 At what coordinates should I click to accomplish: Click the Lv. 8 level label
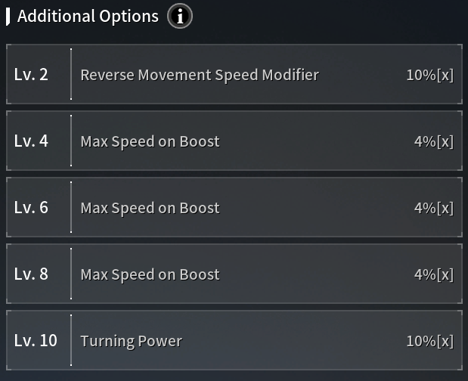[x=31, y=274]
